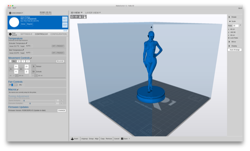The image size is (250, 151).
Task: Select the rotate view tool icon
Action: coord(72,17)
